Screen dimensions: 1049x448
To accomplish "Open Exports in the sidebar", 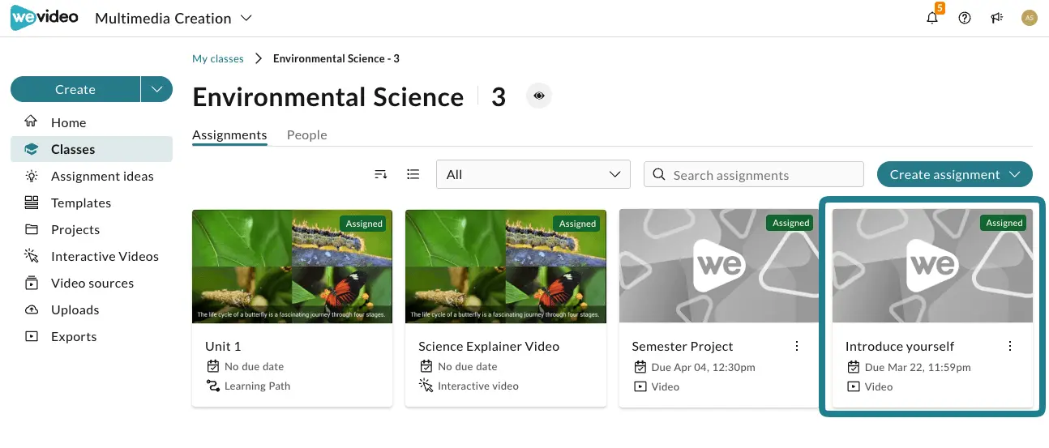I will (92, 336).
